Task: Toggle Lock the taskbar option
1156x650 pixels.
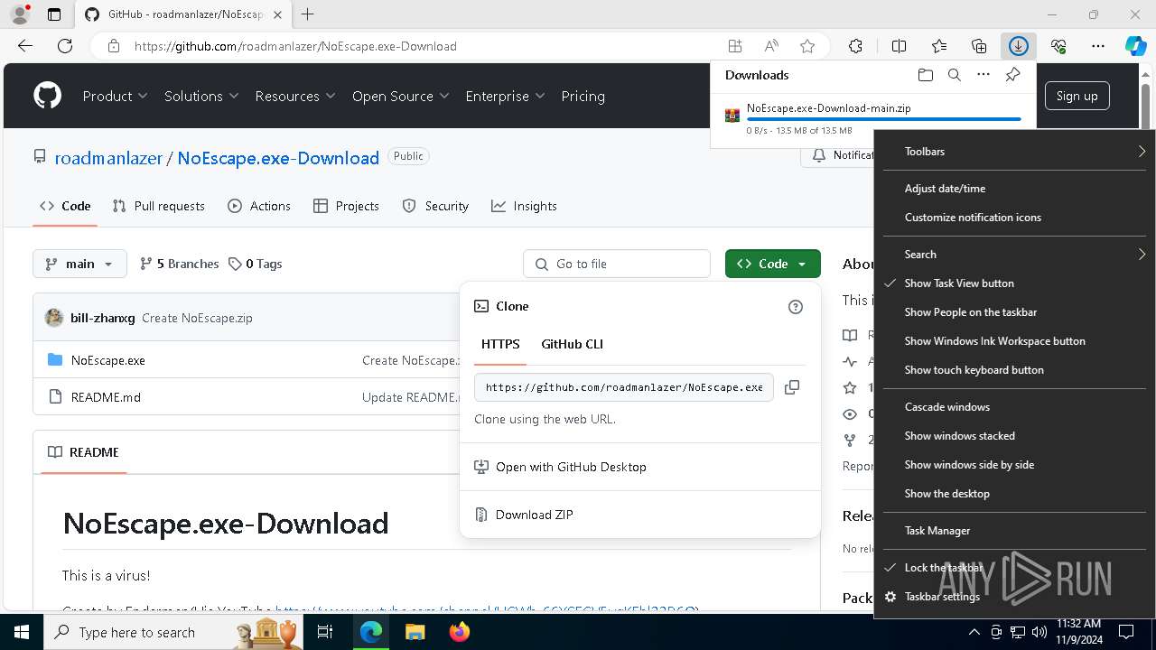Action: (x=1014, y=568)
